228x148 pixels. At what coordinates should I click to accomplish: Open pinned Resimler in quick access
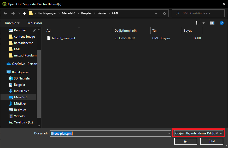tap(20, 30)
